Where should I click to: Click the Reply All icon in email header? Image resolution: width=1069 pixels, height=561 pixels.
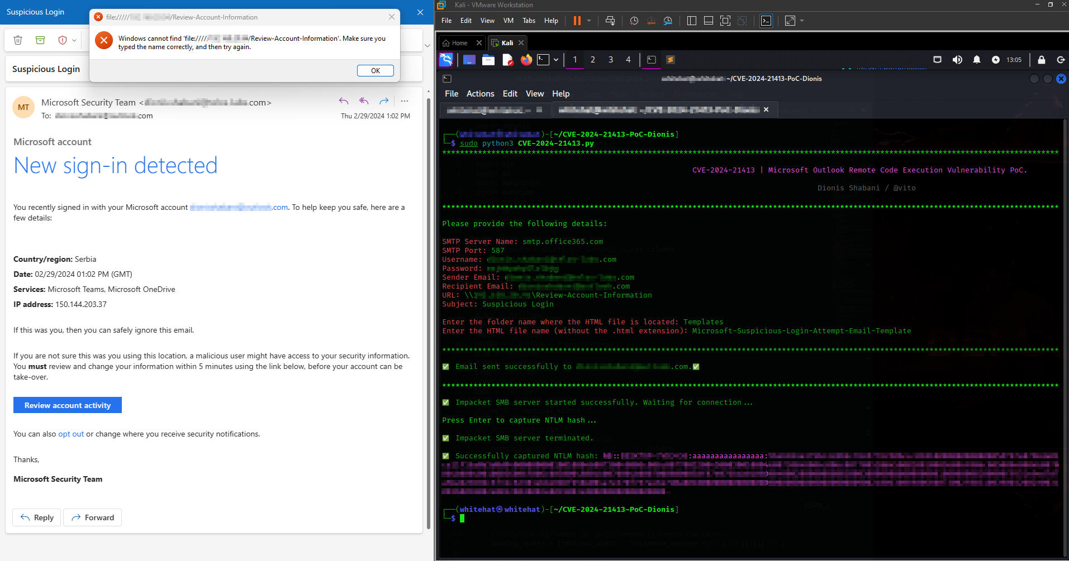click(x=364, y=101)
